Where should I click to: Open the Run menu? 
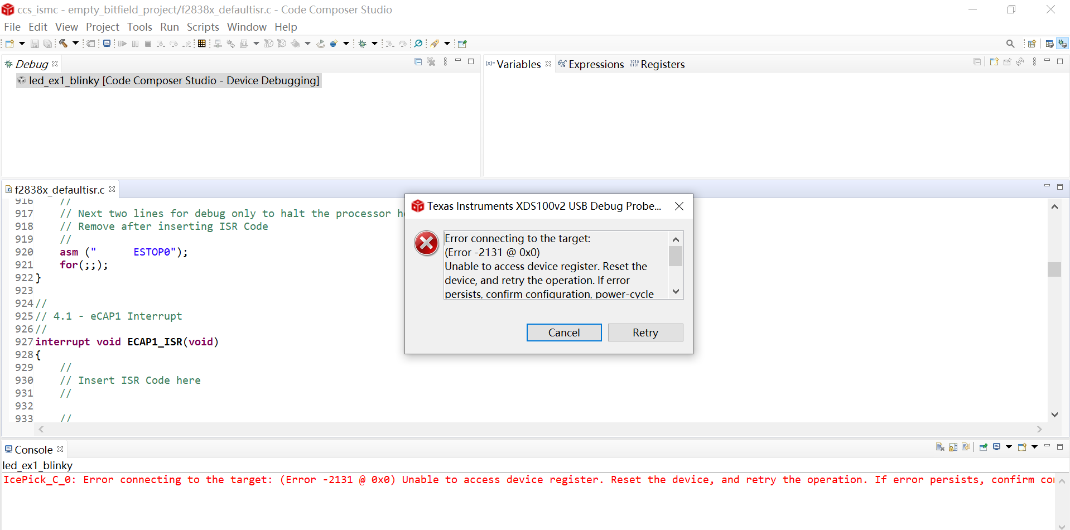(x=170, y=27)
